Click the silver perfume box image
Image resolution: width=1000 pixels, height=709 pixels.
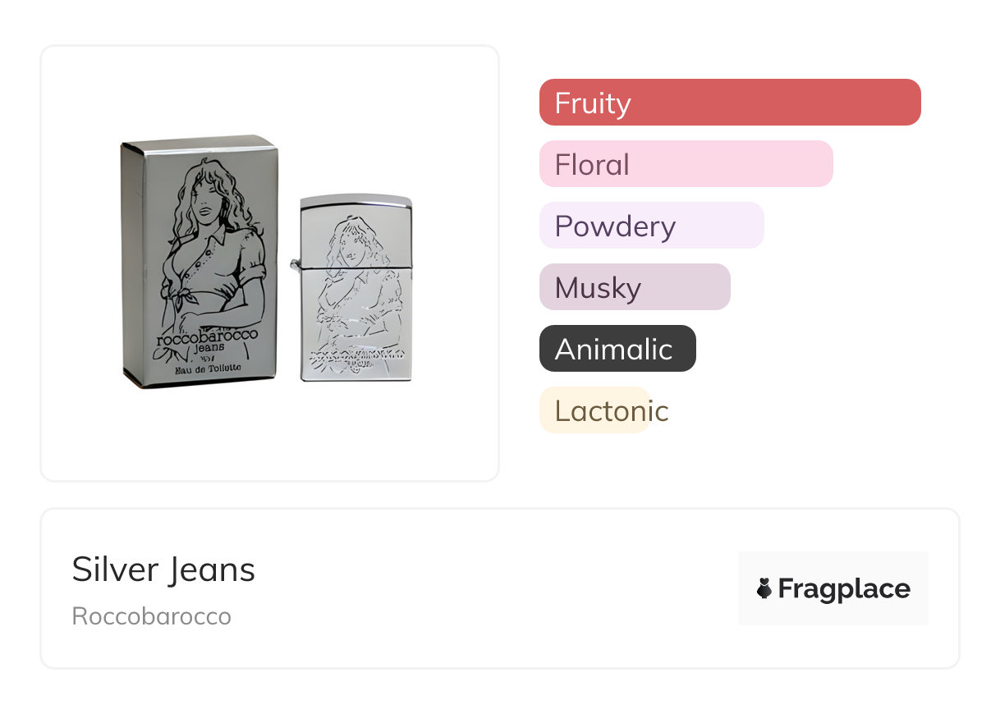[x=200, y=263]
